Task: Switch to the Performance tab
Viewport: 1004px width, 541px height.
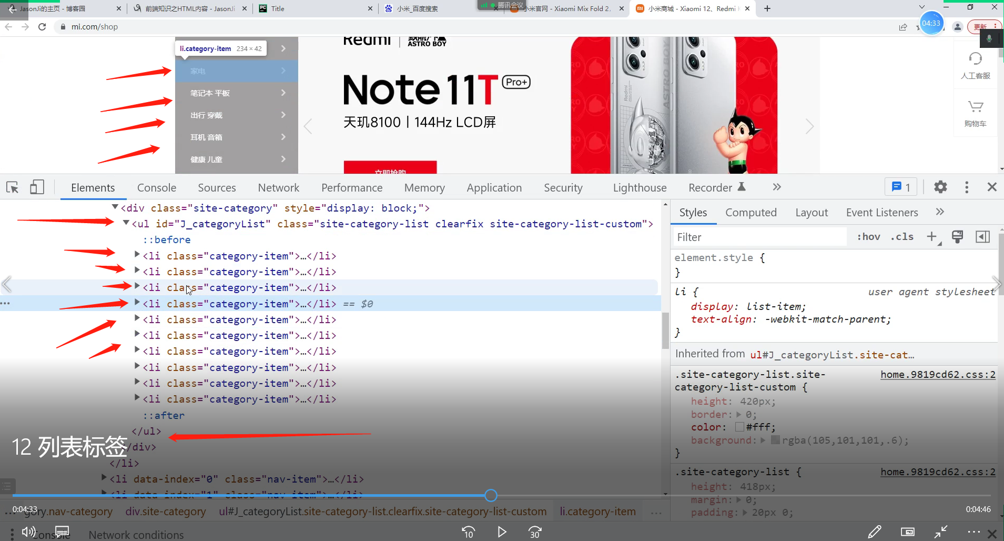Action: tap(352, 188)
